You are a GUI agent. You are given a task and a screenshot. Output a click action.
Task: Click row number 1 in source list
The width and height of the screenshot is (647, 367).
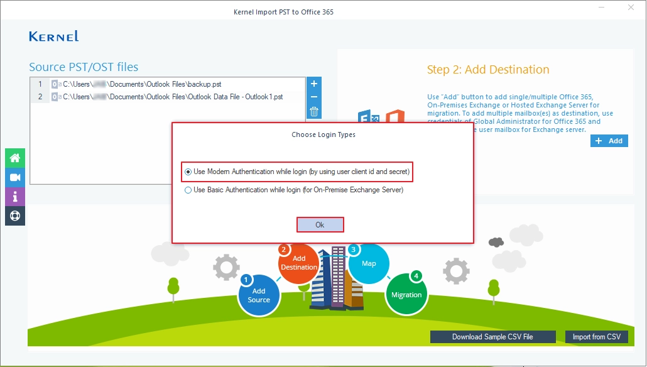(40, 84)
